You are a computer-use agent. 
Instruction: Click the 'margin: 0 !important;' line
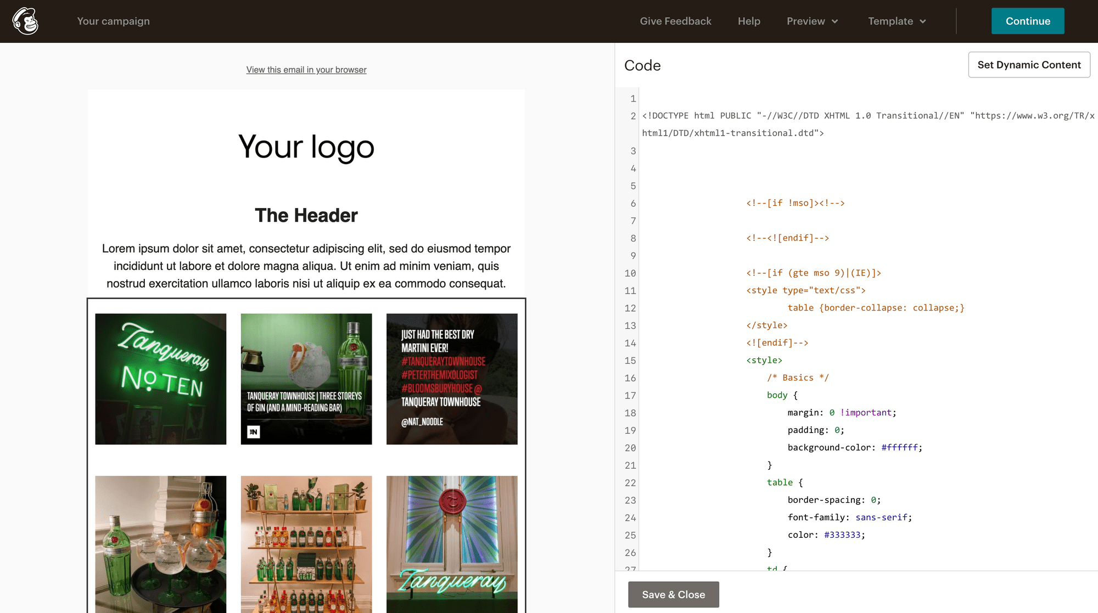click(x=842, y=413)
